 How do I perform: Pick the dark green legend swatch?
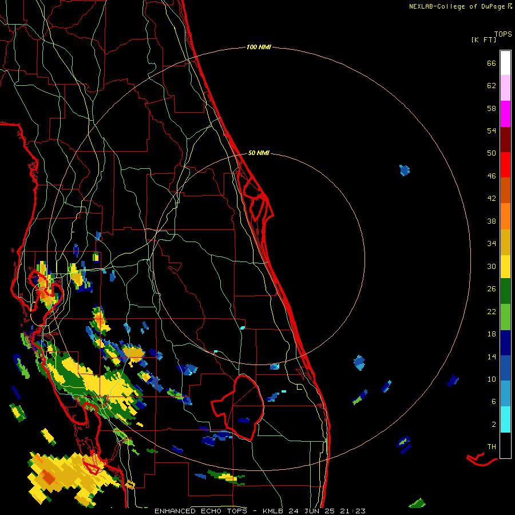tap(505, 291)
